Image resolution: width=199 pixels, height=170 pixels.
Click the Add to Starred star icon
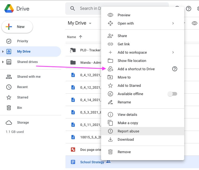110,86
